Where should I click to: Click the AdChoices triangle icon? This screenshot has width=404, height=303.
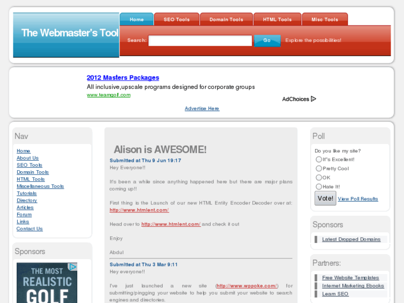click(x=313, y=99)
